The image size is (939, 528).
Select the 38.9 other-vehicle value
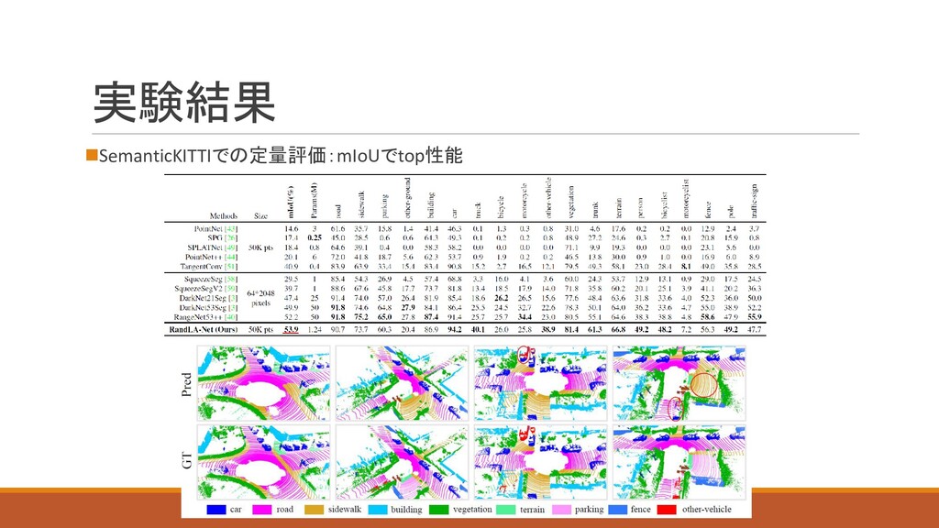(548, 329)
